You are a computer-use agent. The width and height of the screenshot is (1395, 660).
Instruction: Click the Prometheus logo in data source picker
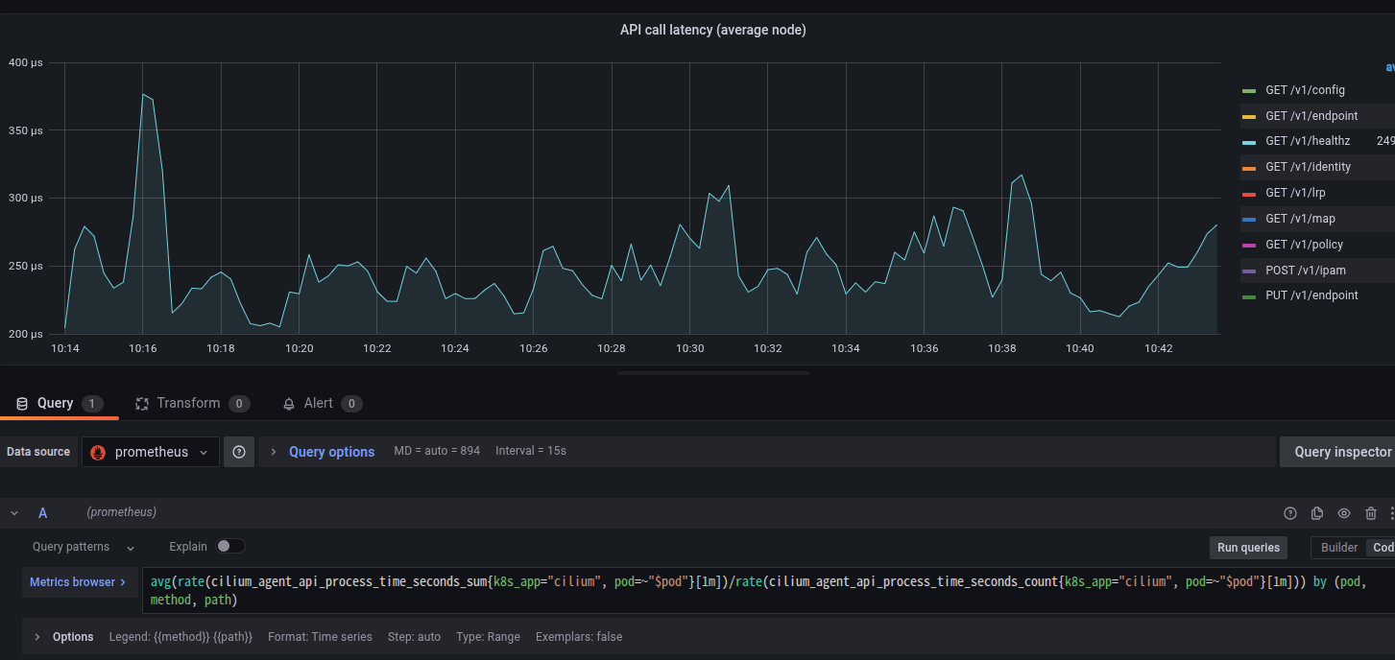coord(98,452)
